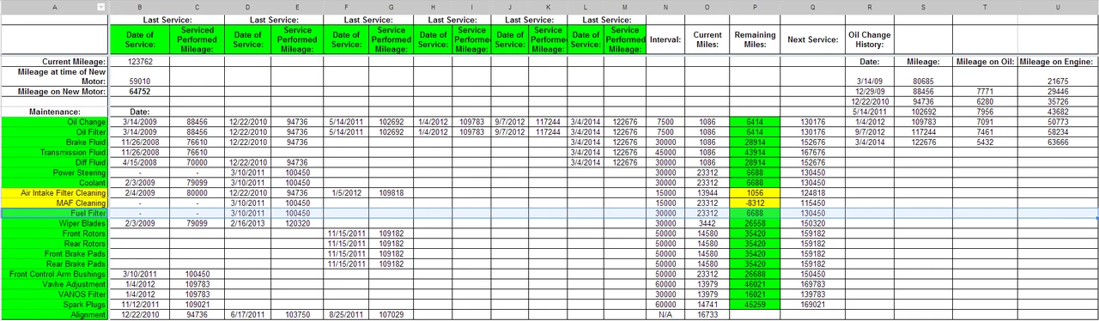Select the 8/25/2011 alignment date cell
The width and height of the screenshot is (1099, 321).
pyautogui.click(x=346, y=314)
